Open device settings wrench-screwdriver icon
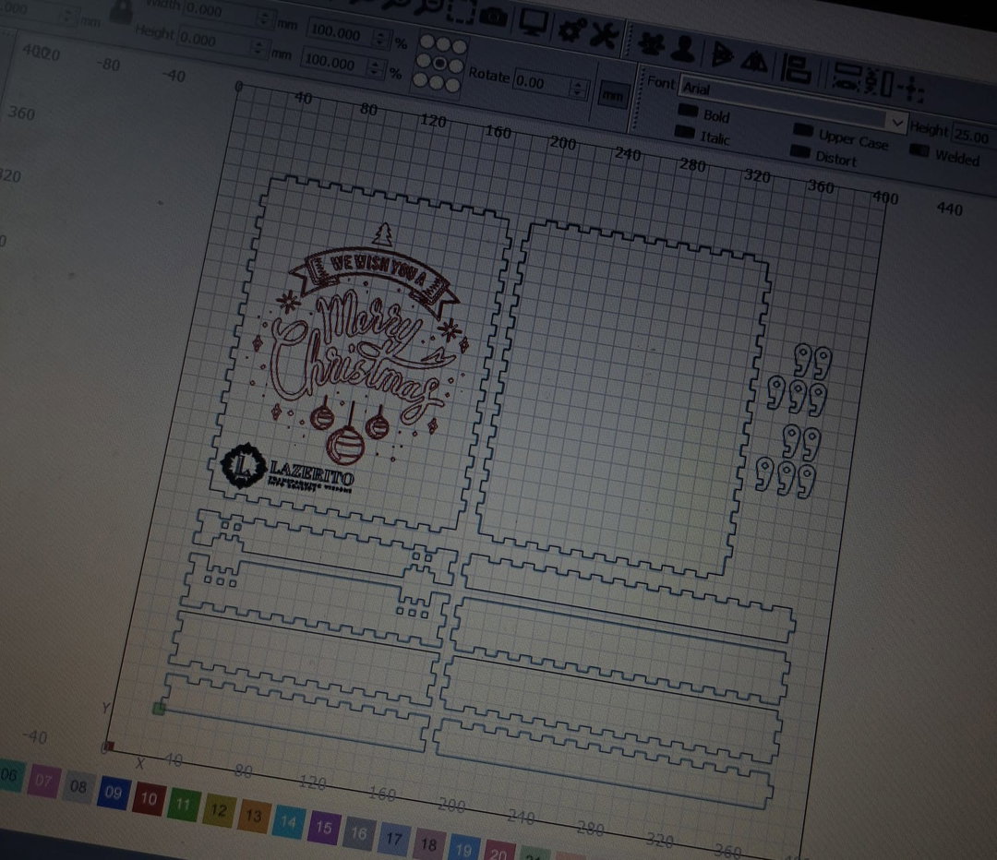The height and width of the screenshot is (860, 997). [604, 35]
